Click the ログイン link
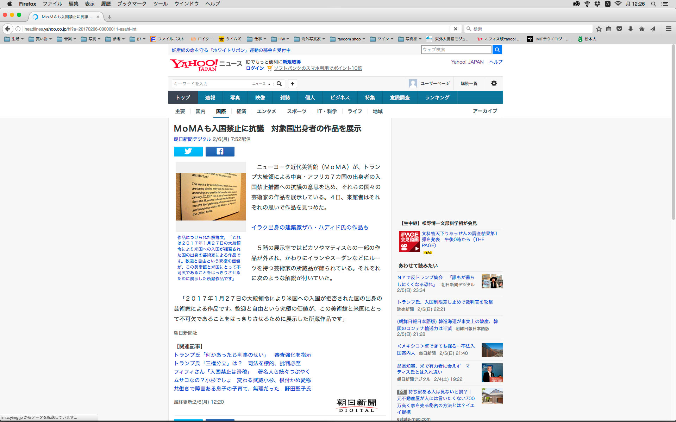Viewport: 676px width, 422px height. click(x=255, y=68)
